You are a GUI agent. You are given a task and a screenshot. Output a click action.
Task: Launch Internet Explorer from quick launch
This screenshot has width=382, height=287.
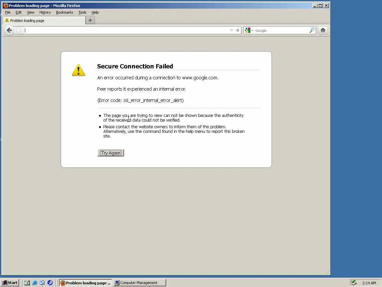pyautogui.click(x=34, y=283)
